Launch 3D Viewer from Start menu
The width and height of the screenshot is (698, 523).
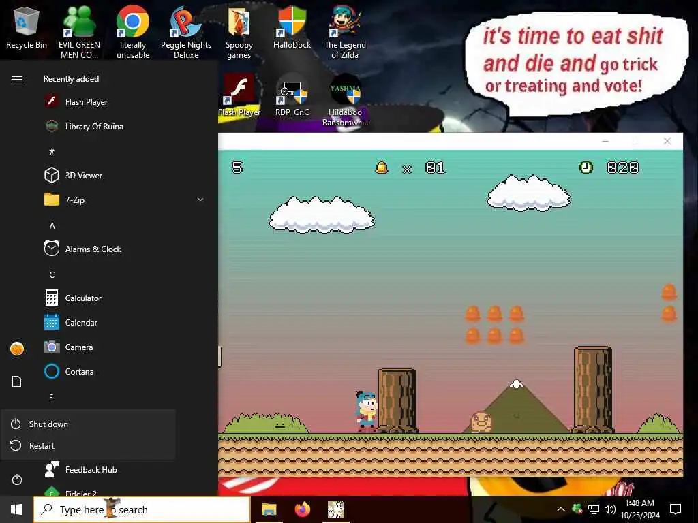pos(84,175)
